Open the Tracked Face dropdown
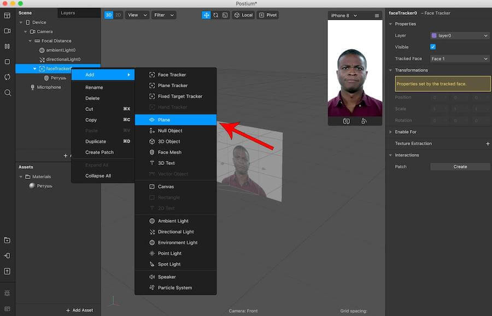492x316 pixels. (x=459, y=59)
